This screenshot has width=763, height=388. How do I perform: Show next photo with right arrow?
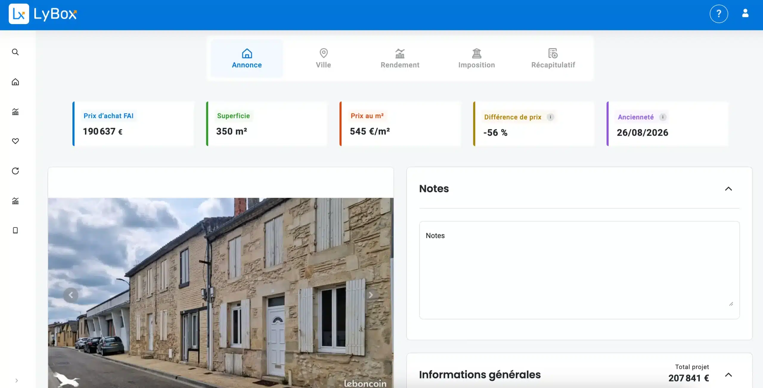[370, 295]
